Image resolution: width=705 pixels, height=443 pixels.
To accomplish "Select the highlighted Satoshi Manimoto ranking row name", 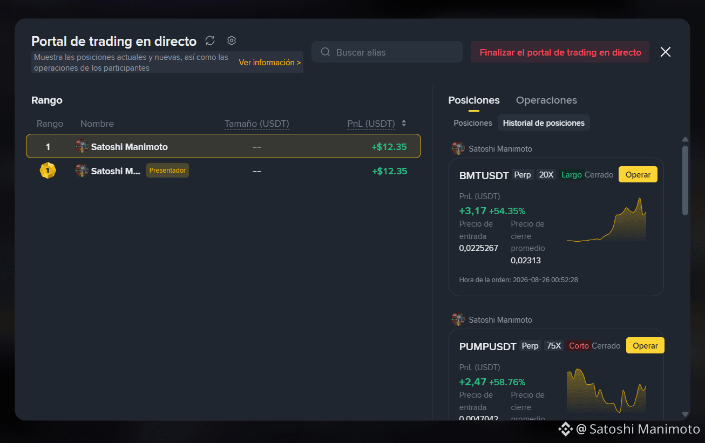I will tap(130, 147).
